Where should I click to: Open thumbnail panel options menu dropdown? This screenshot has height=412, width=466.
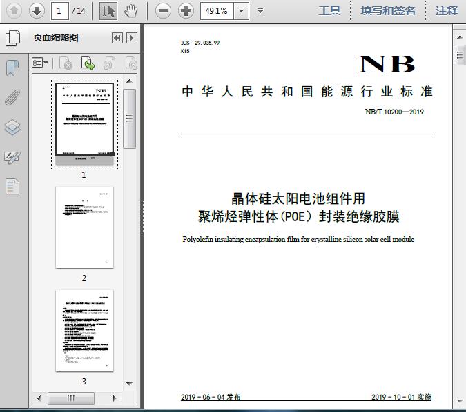point(41,63)
